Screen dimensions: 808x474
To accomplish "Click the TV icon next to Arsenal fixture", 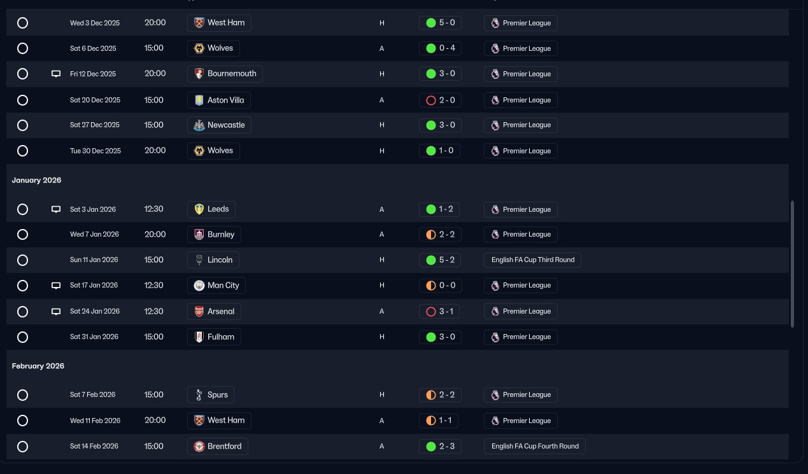I will pos(56,312).
